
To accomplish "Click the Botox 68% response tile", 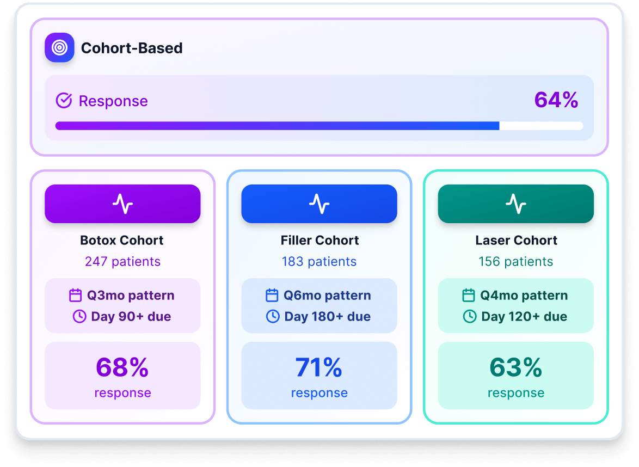I will point(122,376).
